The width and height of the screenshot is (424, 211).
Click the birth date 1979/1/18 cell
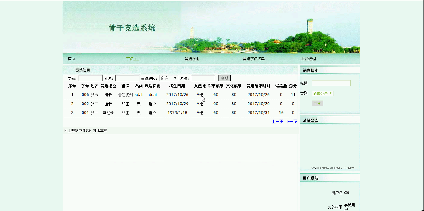click(177, 113)
